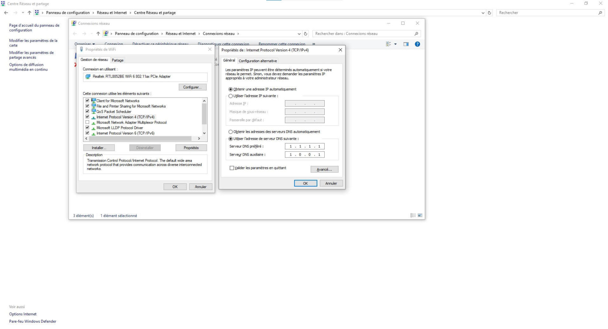Switch to large icons view in status bar
This screenshot has height=329, width=608.
point(420,216)
